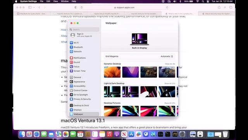Select the dark blue Light & Dark wallpaper

[167, 92]
